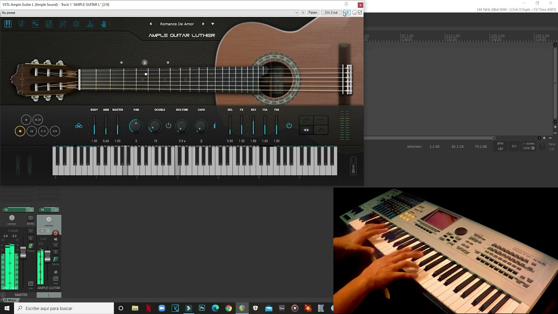
Task: Click the double-arrow round button
Action: [54, 131]
